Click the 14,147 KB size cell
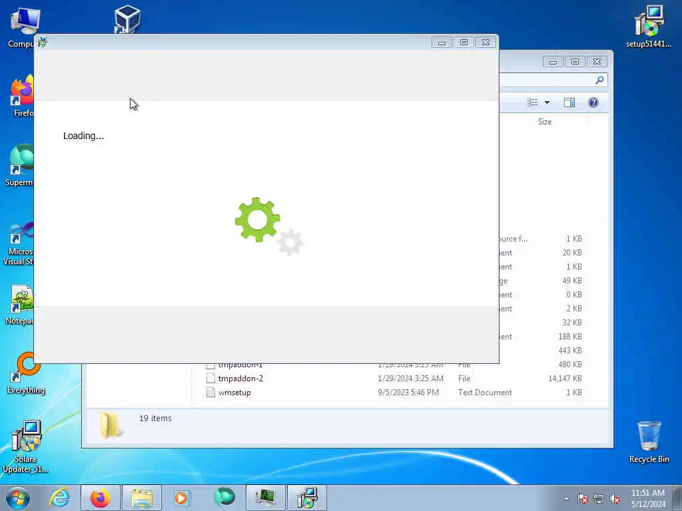 pyautogui.click(x=565, y=379)
